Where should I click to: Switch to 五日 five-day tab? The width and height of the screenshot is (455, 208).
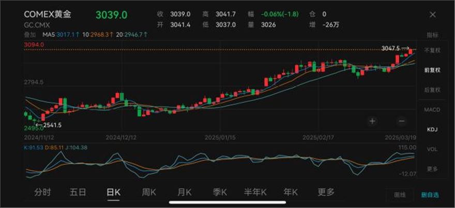point(78,192)
